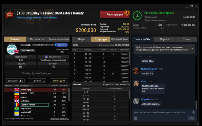Click the #freezeout hashtag

pyautogui.click(x=53, y=18)
